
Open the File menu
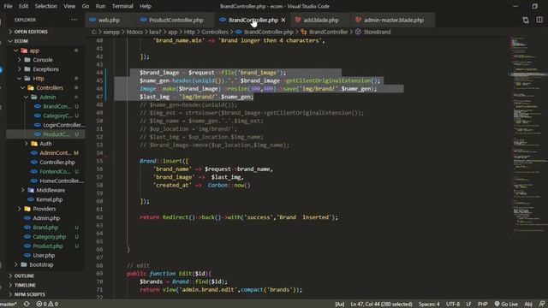8,6
